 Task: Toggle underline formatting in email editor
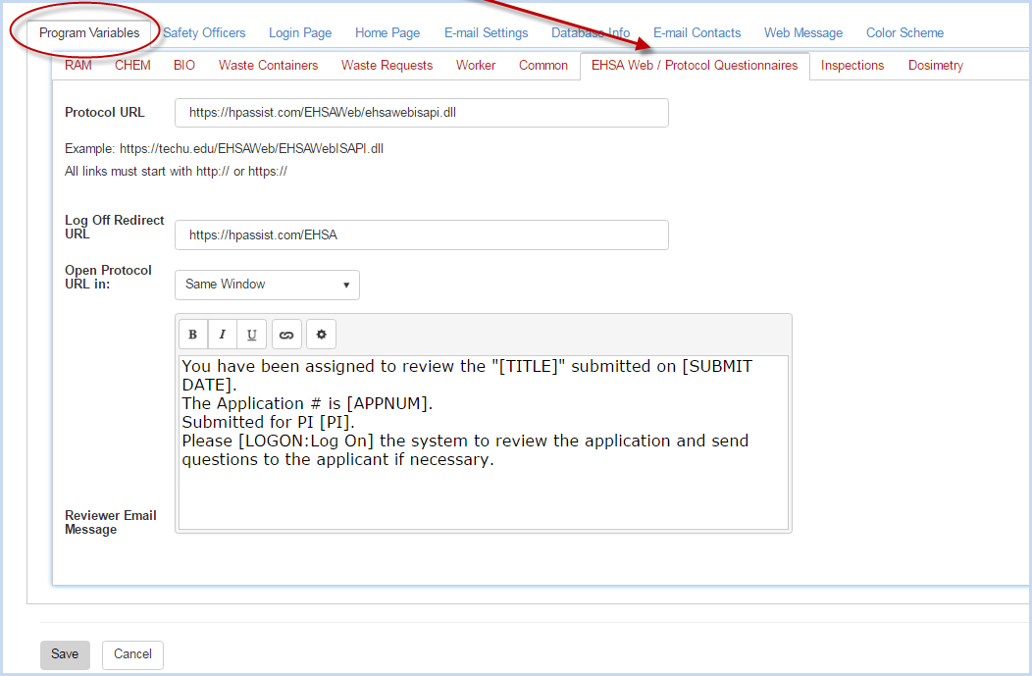(251, 335)
